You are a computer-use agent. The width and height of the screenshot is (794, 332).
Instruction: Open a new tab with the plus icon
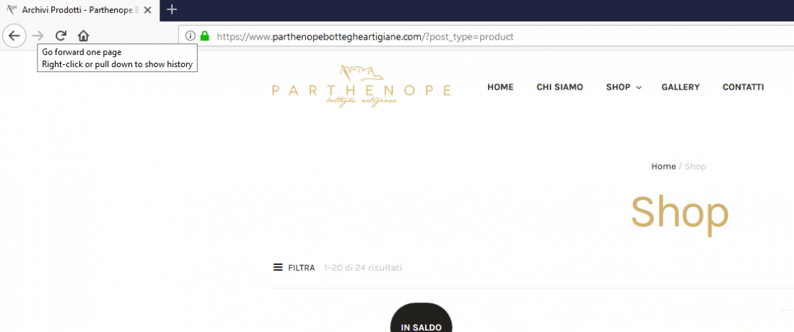173,9
